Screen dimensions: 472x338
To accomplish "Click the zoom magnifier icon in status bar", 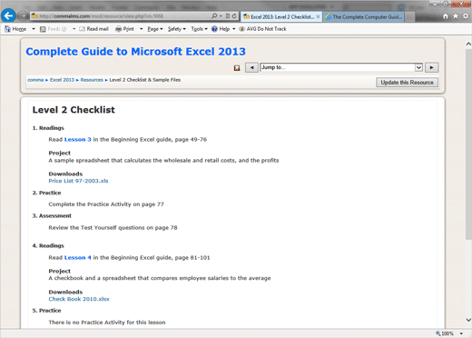I will [438, 333].
